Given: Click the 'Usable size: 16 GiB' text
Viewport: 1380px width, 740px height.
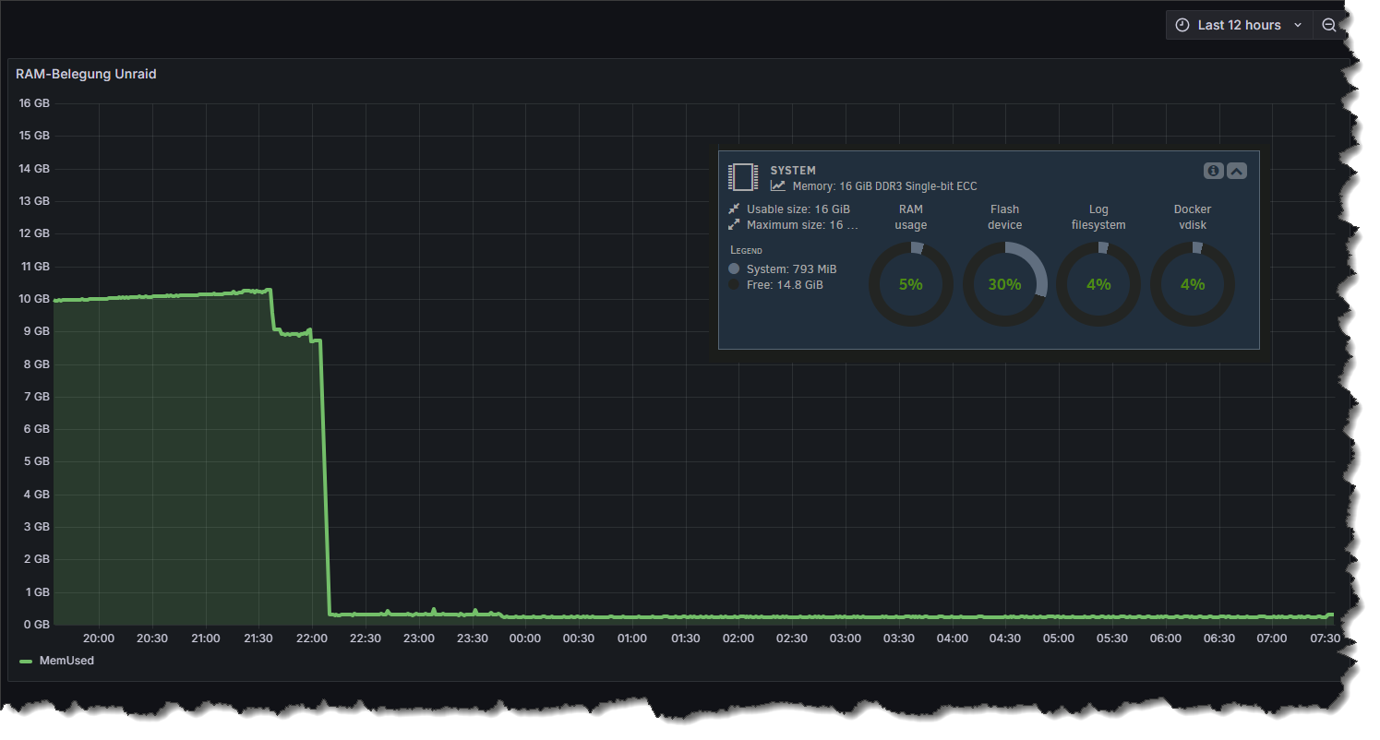Looking at the screenshot, I should (798, 209).
